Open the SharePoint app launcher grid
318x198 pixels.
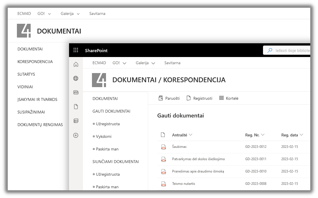coord(76,50)
